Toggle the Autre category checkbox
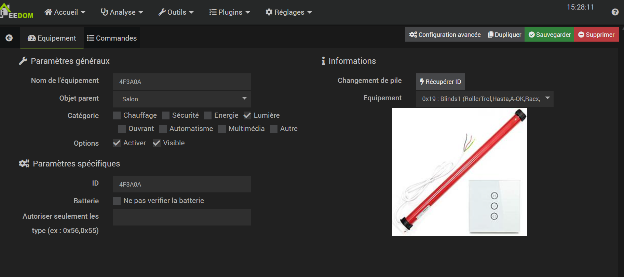 (x=274, y=129)
